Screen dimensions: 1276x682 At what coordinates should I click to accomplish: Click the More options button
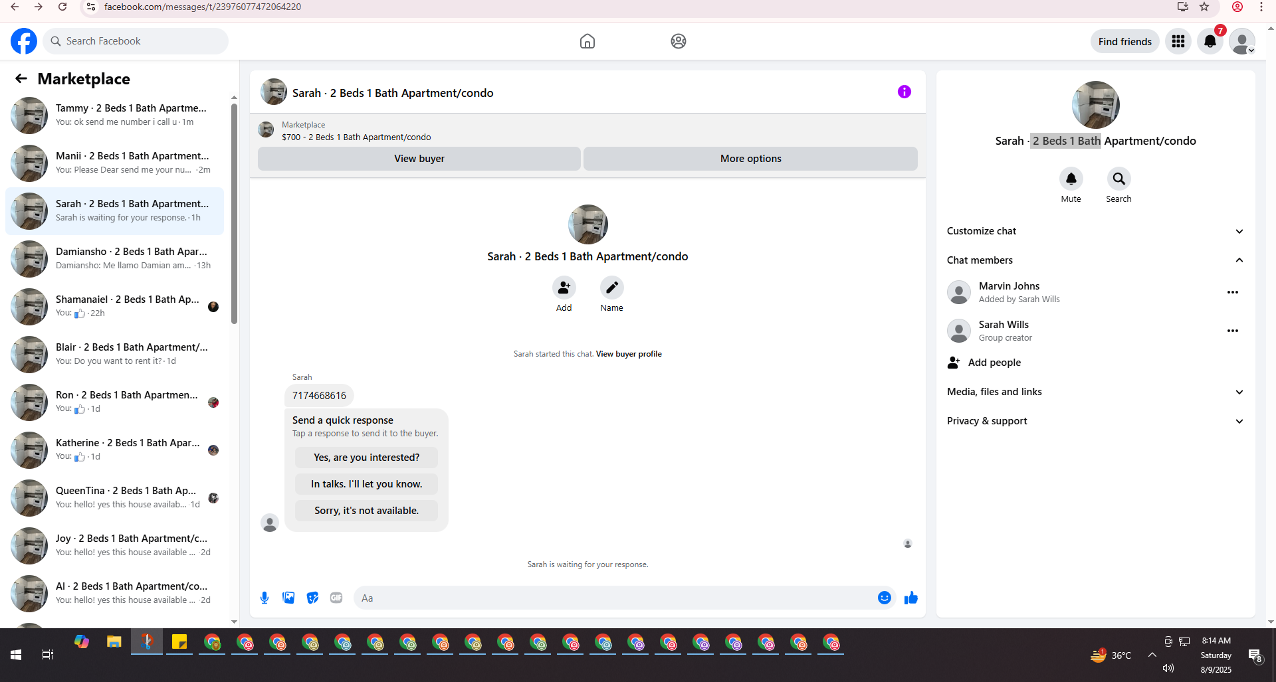[750, 159]
